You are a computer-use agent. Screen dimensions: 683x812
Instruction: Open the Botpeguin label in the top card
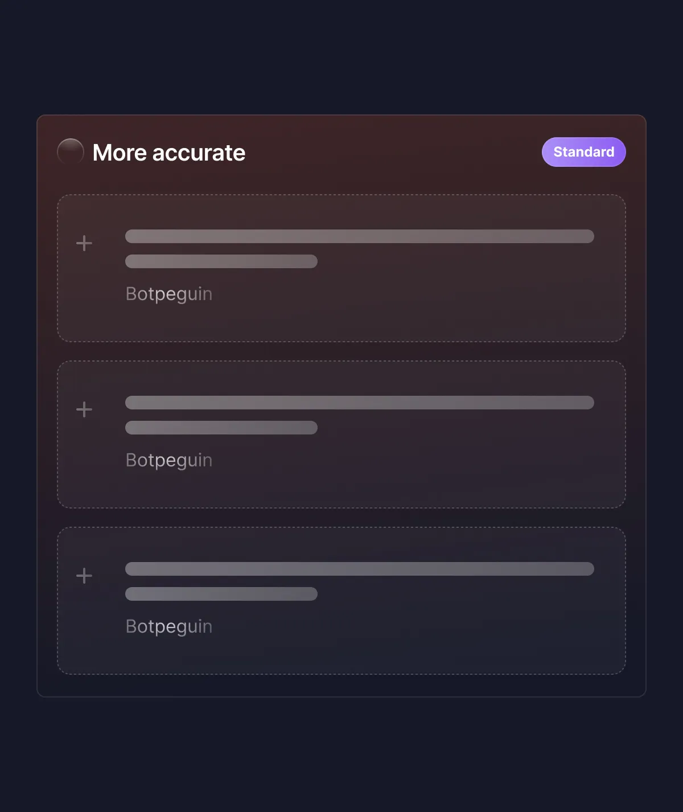(169, 294)
